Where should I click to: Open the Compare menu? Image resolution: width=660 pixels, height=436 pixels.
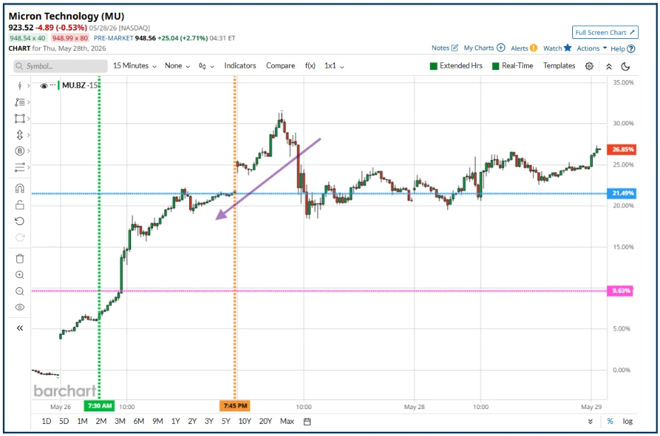point(280,66)
